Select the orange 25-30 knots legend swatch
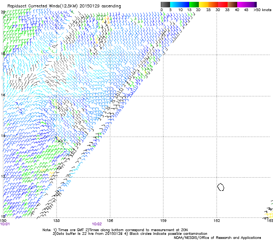Screen dimensions: 273x240 point(213,4)
